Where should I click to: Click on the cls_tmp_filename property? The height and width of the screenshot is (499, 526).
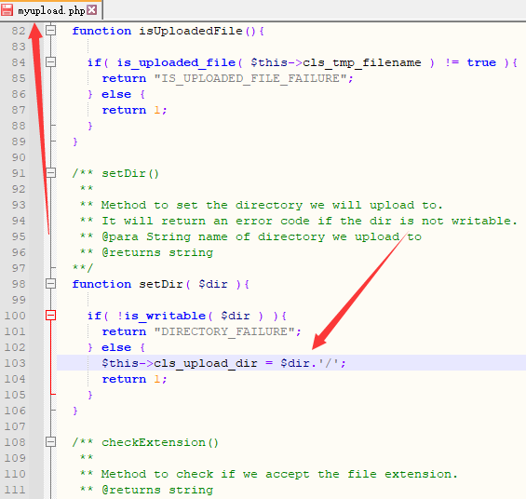pyautogui.click(x=362, y=62)
